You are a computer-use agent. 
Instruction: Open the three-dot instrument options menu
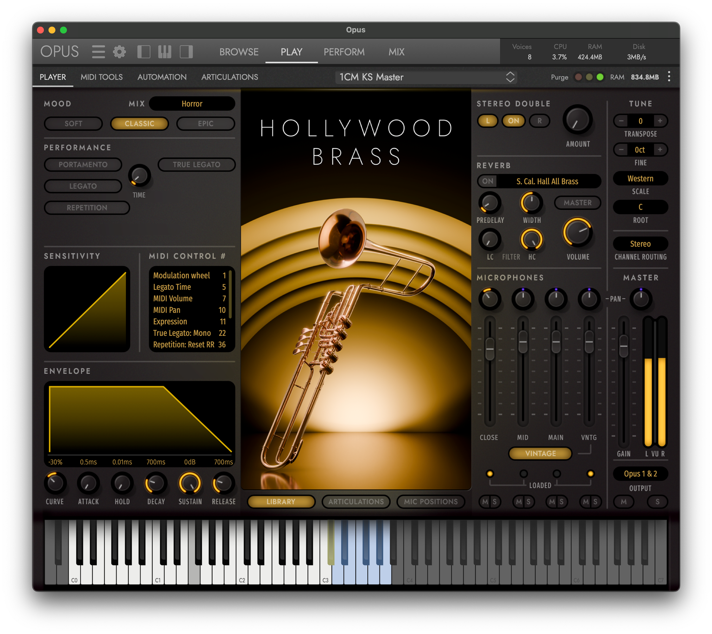point(669,77)
